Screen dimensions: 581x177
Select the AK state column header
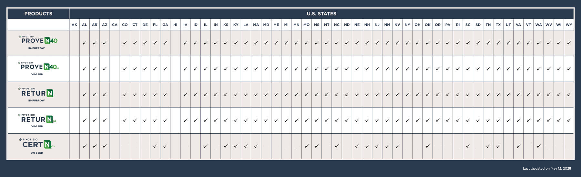tap(74, 25)
